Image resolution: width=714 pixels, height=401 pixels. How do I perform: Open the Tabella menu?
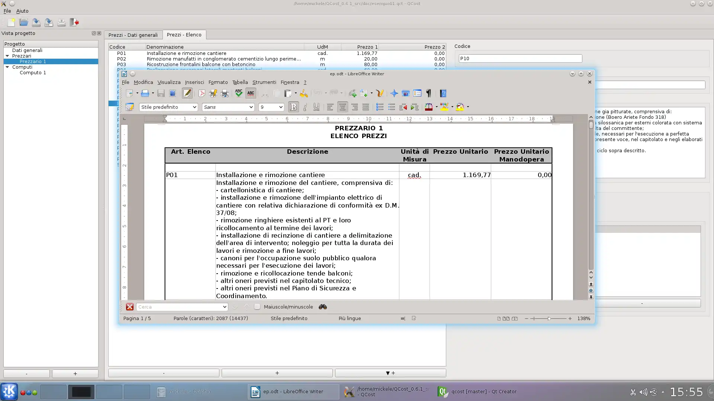pyautogui.click(x=240, y=82)
